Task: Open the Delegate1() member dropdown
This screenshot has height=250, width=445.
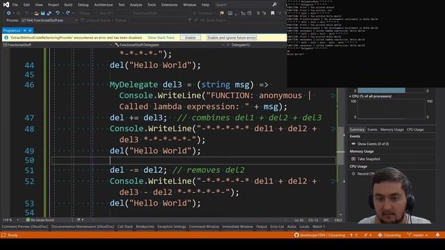Action: pyautogui.click(x=241, y=44)
